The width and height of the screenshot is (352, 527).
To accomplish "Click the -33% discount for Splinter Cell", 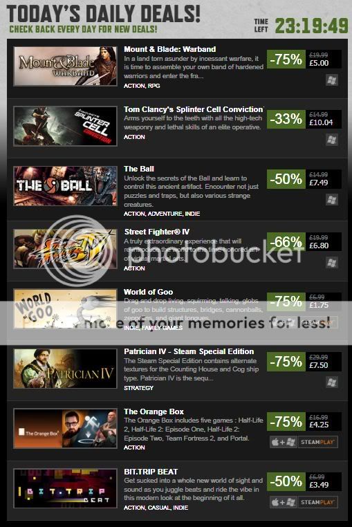I will click(286, 119).
